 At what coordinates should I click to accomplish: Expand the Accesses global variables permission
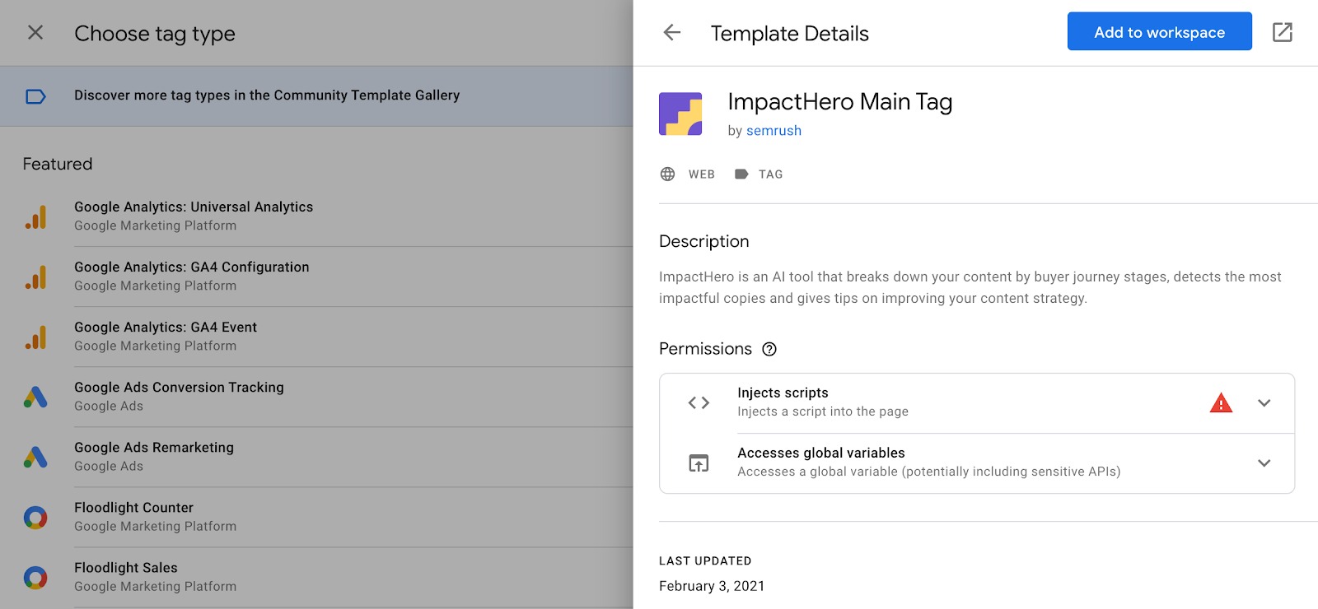click(x=1264, y=463)
